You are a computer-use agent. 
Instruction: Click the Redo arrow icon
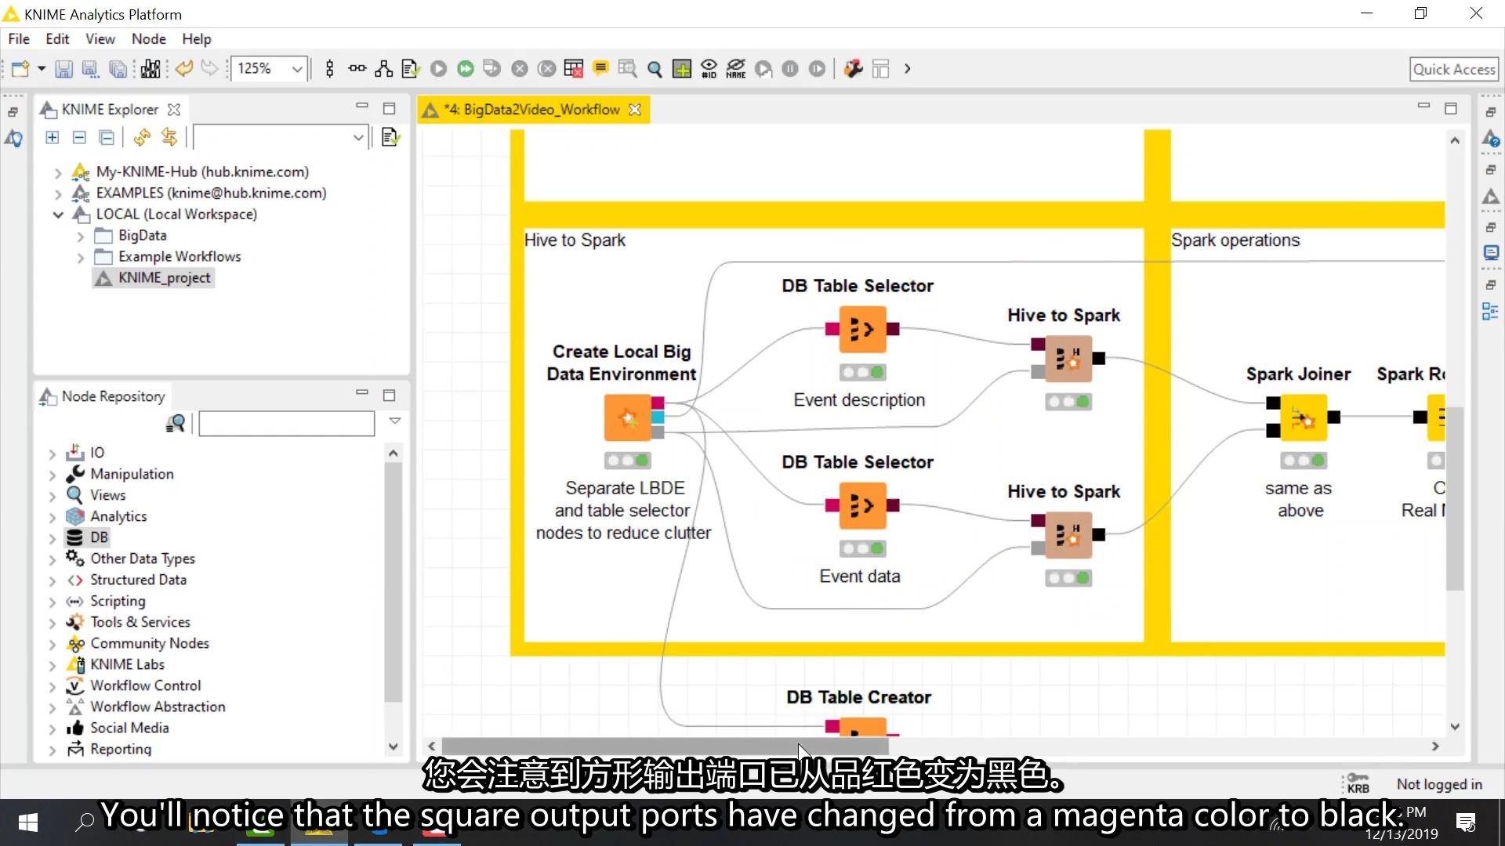209,69
